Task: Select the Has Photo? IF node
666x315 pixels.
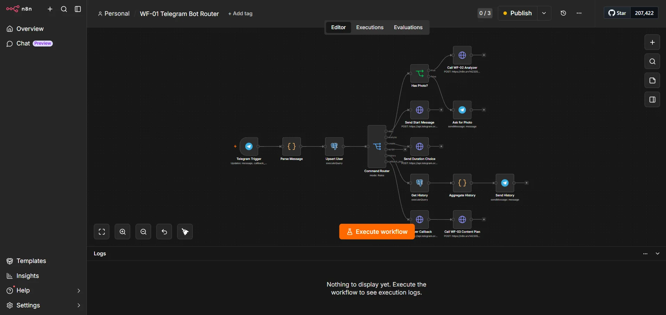Action: tap(419, 74)
